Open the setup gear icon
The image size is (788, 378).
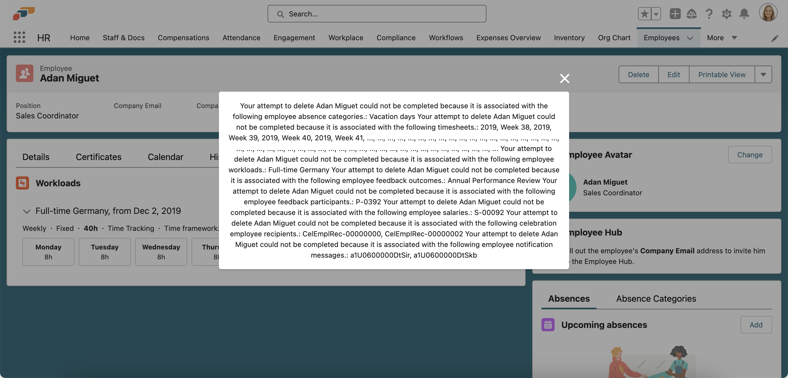(x=726, y=14)
